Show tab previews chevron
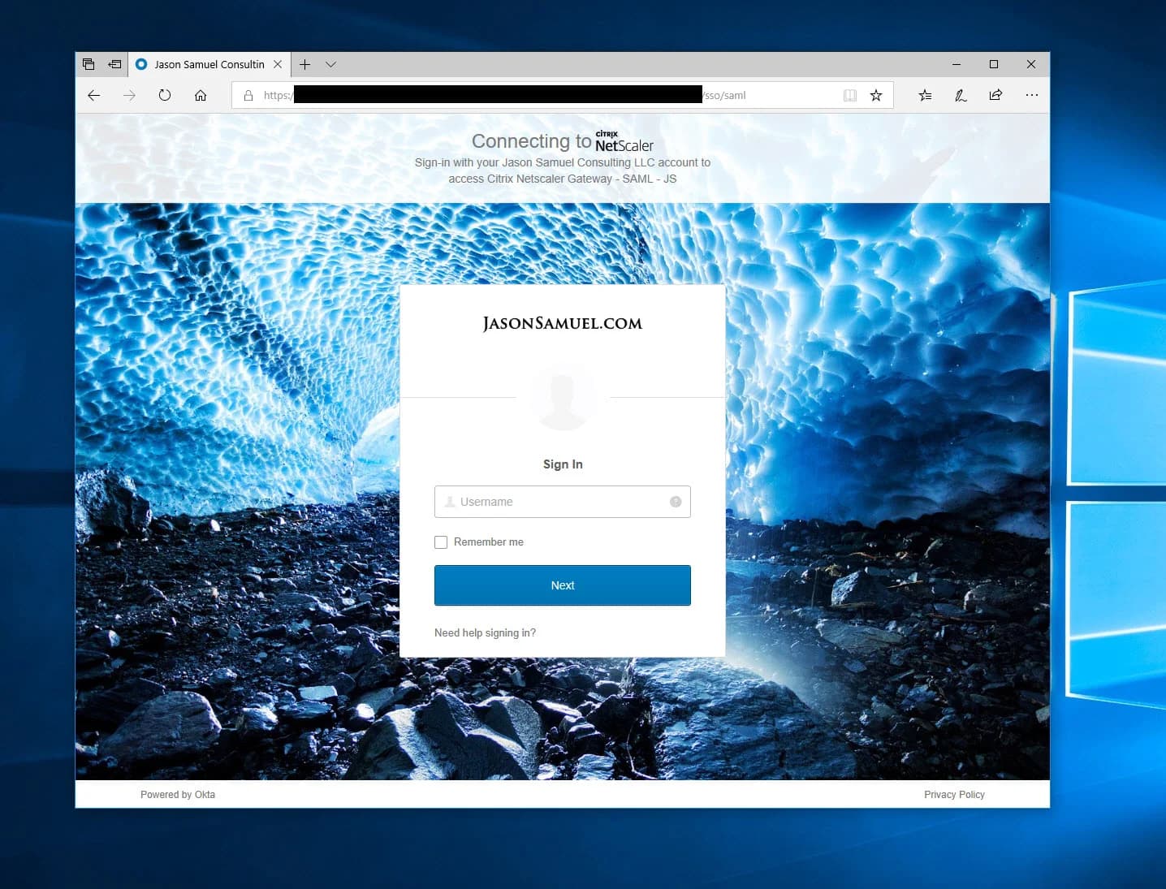This screenshot has height=889, width=1166. [330, 64]
